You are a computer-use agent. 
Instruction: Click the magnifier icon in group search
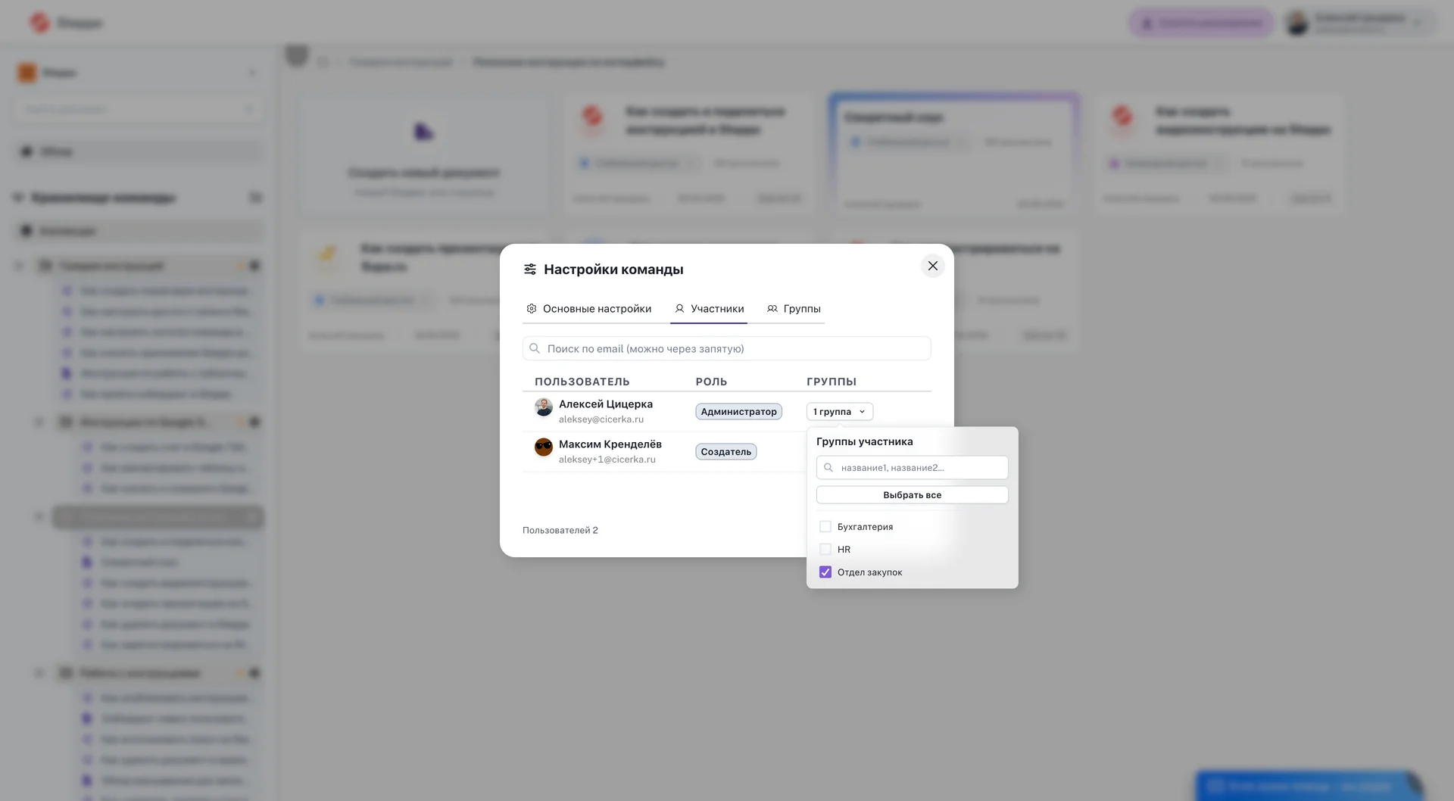pyautogui.click(x=828, y=468)
